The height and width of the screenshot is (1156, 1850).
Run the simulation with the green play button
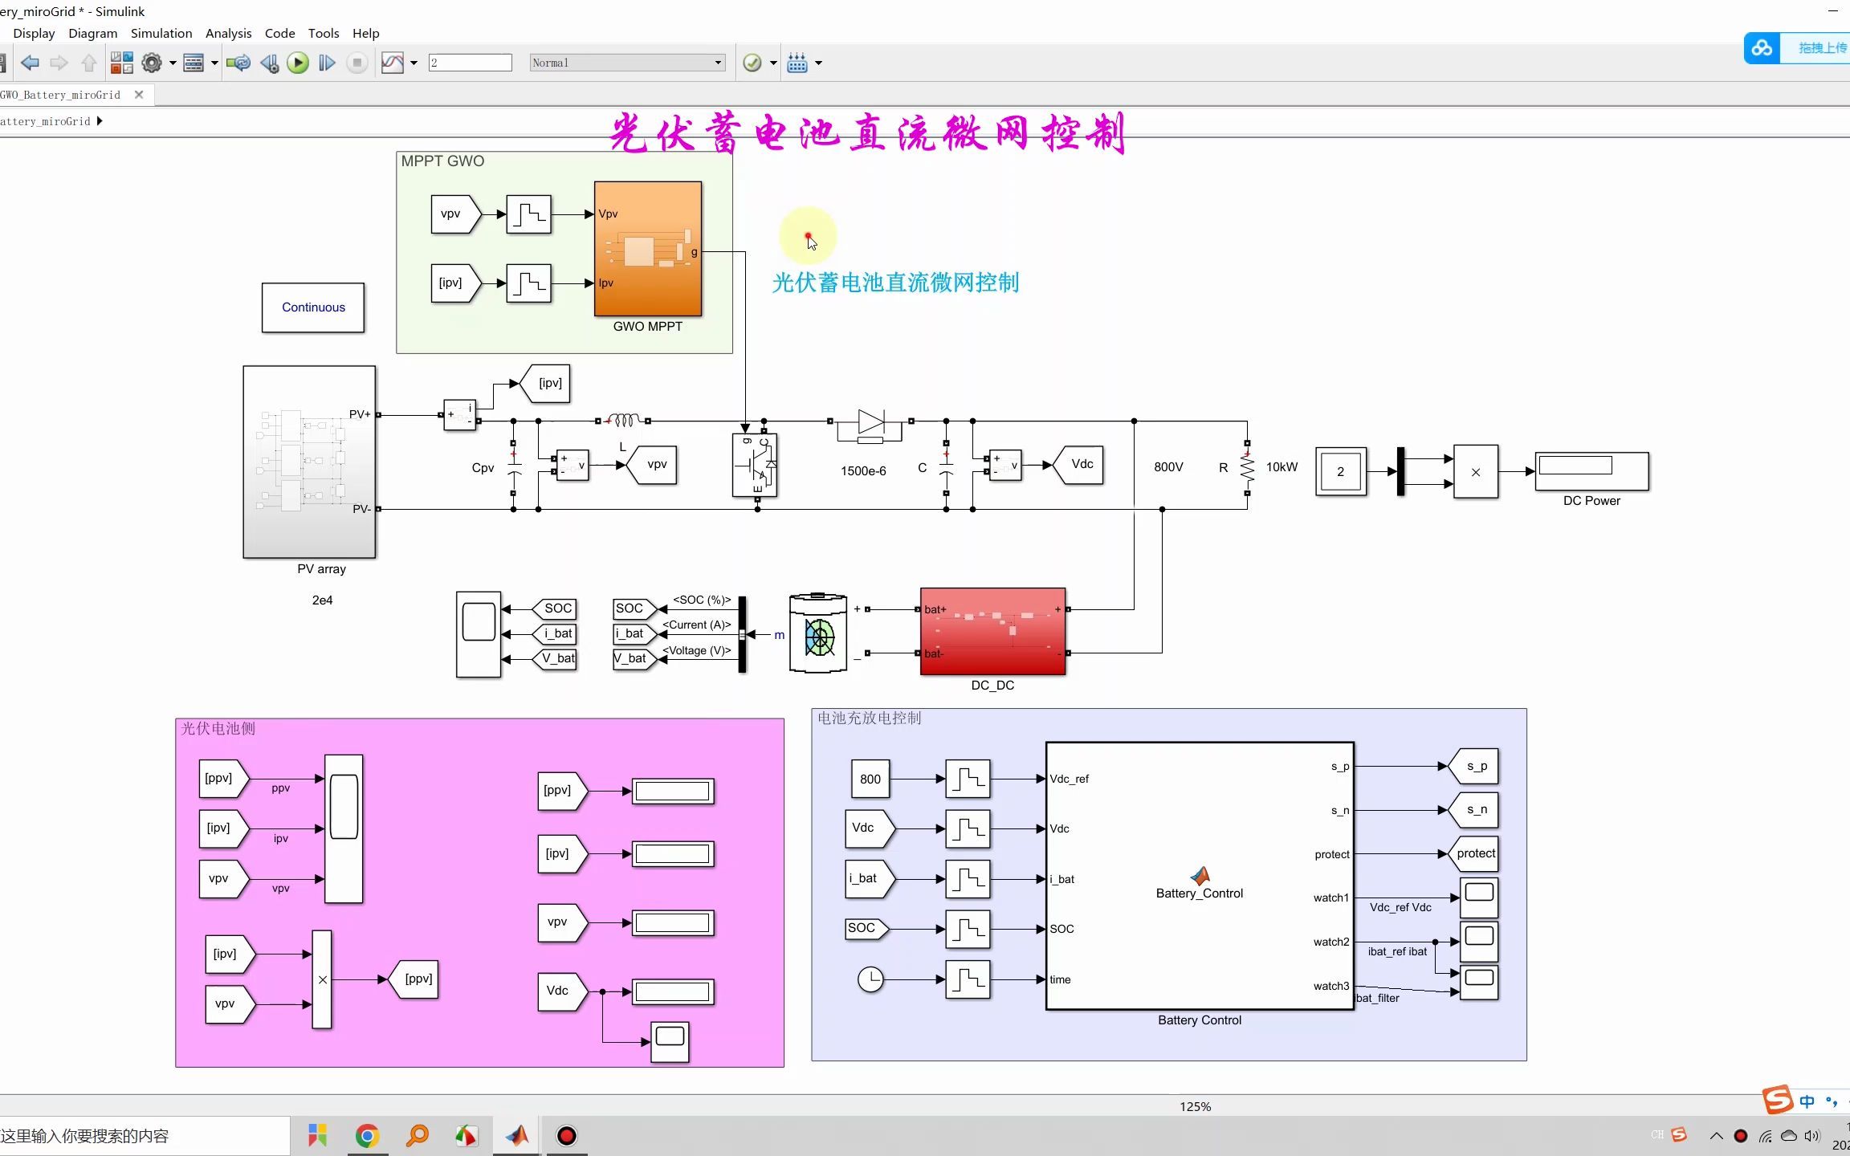(x=298, y=63)
